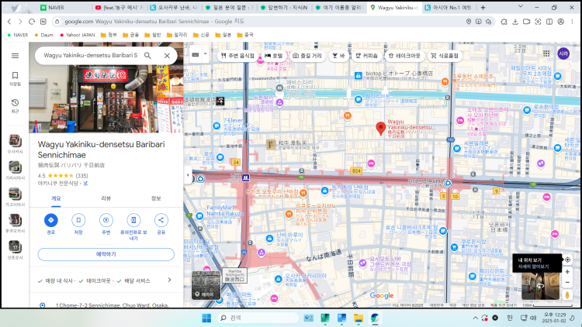The height and width of the screenshot is (327, 582).
Task: Click the Nearby (주변) icon
Action: [106, 220]
